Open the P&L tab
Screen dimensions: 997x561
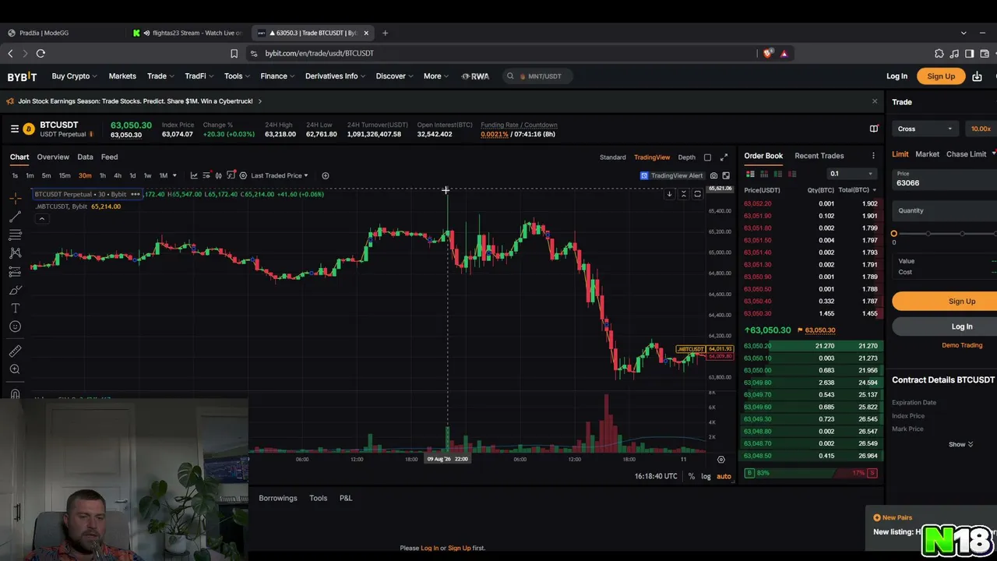(346, 499)
